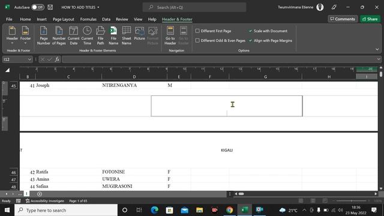Open Microsoft Edge from taskbar
Viewport: 384px width, 216px height.
click(154, 210)
